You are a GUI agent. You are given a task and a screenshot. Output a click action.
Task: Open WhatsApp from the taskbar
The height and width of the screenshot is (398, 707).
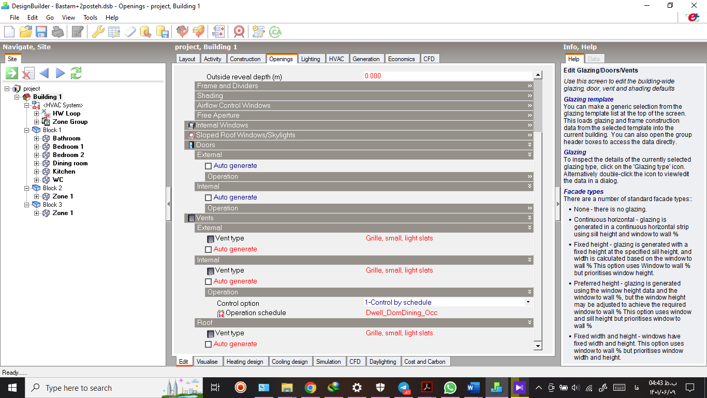[x=450, y=388]
